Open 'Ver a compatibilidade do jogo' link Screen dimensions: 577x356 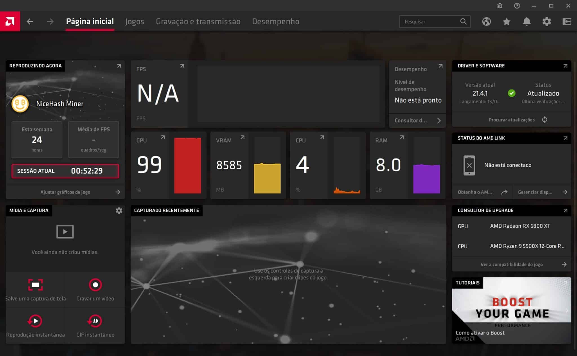point(511,264)
